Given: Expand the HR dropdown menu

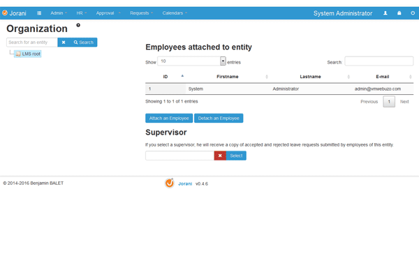Looking at the screenshot, I should click(81, 13).
